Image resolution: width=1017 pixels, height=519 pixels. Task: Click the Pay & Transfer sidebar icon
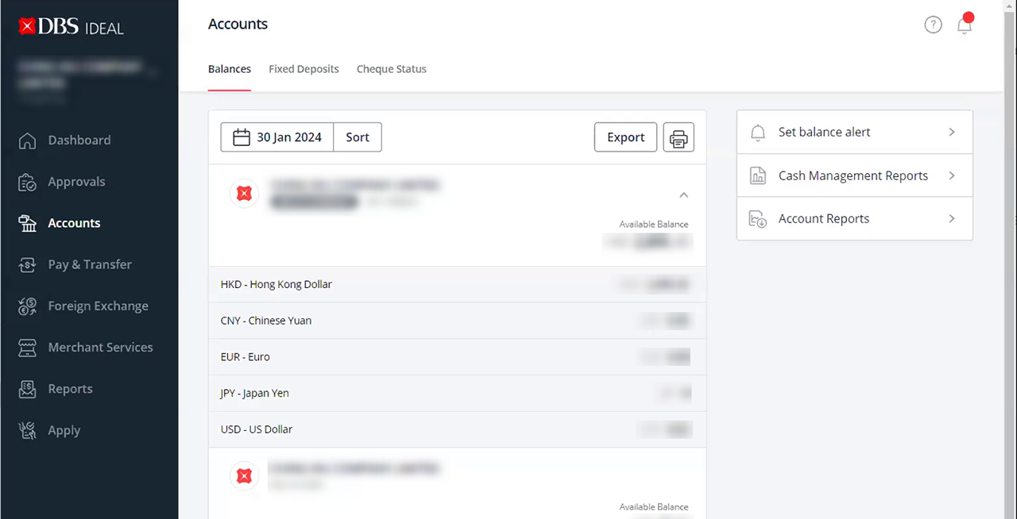point(27,265)
